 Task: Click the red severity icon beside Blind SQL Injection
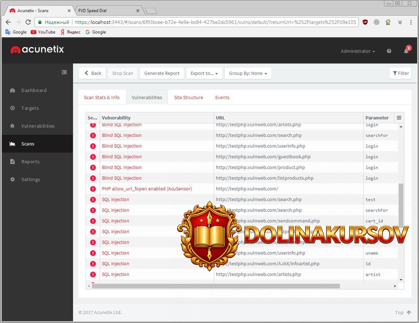click(93, 135)
